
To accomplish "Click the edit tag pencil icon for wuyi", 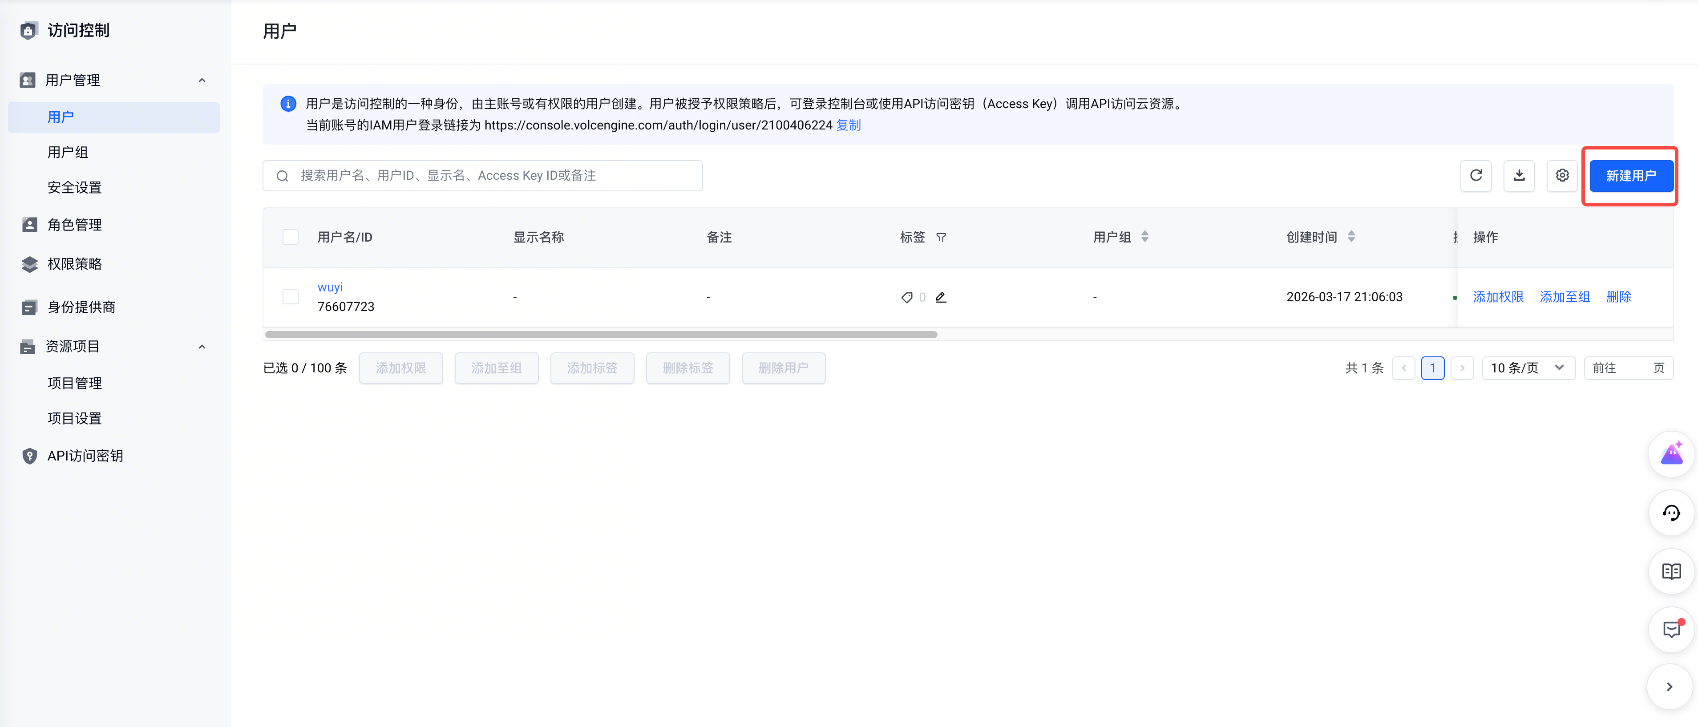I will (x=941, y=297).
